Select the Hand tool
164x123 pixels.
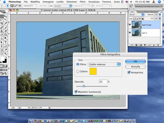coord(2,53)
